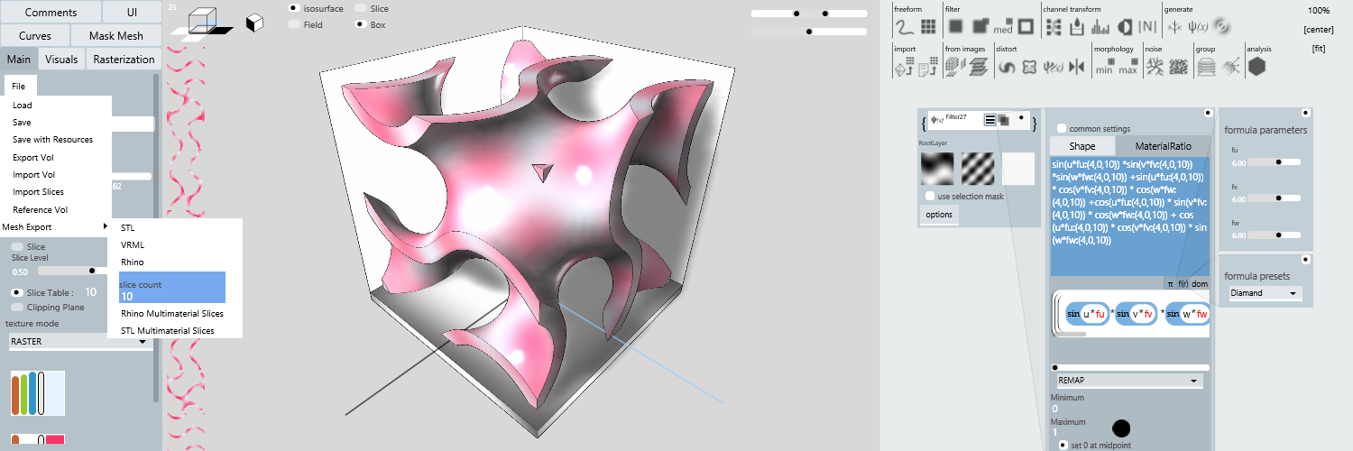Image resolution: width=1353 pixels, height=451 pixels.
Task: Click the group stacked layers icon
Action: tap(1207, 67)
